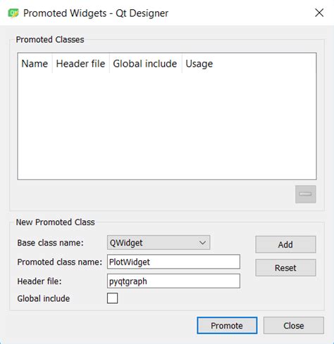Viewport: 334px width, 344px height.
Task: Click the Add button
Action: coord(285,245)
